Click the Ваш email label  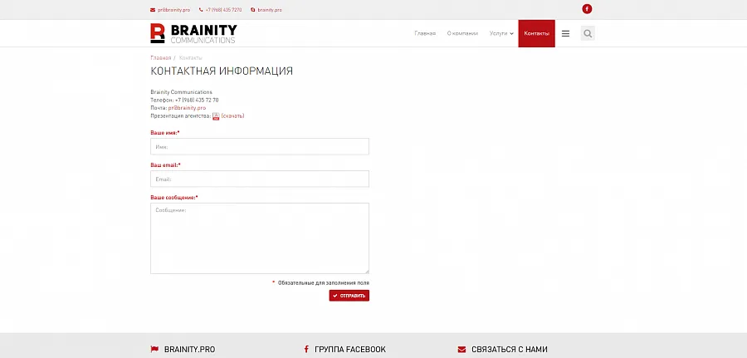tap(165, 165)
